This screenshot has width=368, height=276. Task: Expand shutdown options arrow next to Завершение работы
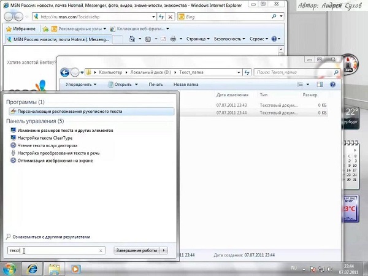(164, 250)
